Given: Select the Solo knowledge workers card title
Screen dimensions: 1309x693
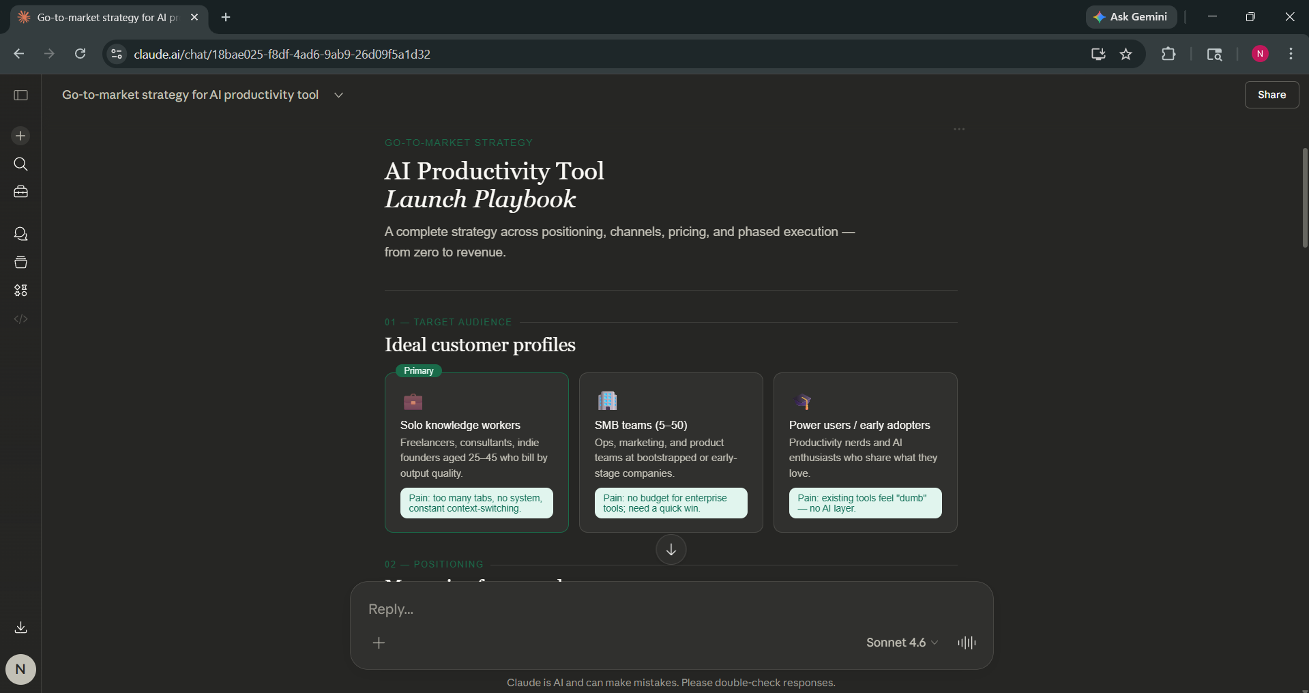Looking at the screenshot, I should pos(460,425).
